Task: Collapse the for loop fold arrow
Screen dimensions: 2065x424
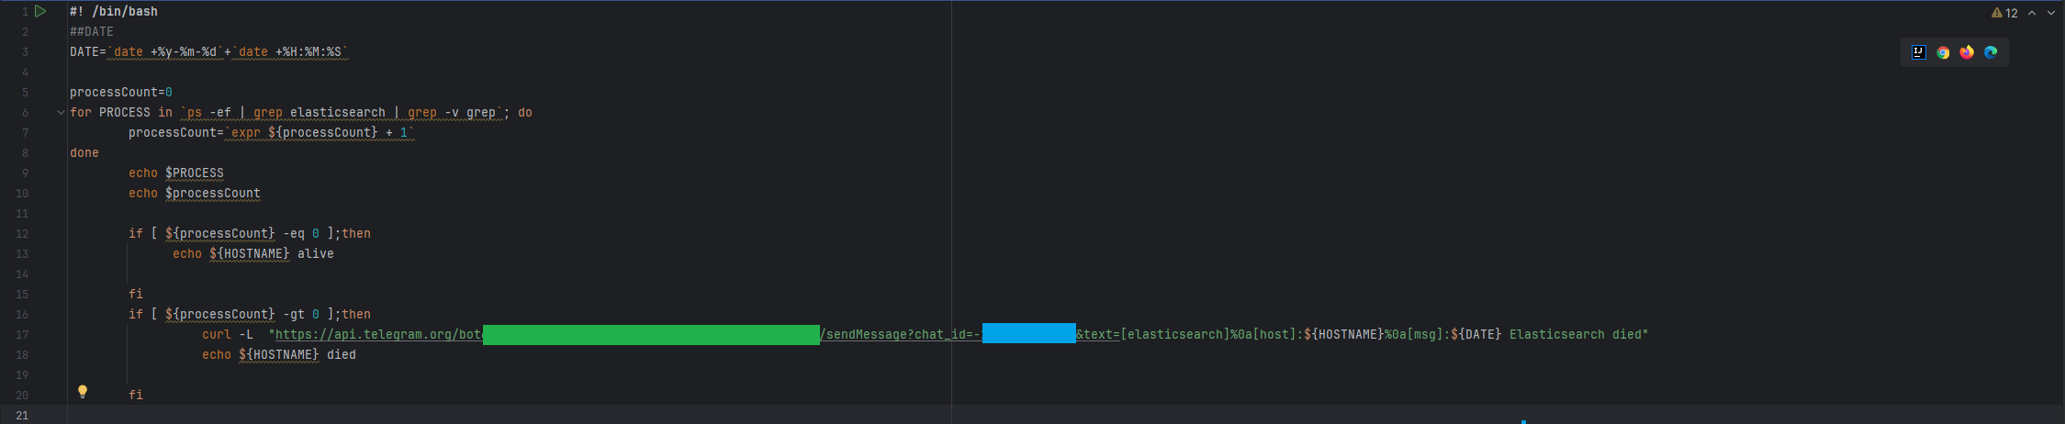Action: point(61,113)
